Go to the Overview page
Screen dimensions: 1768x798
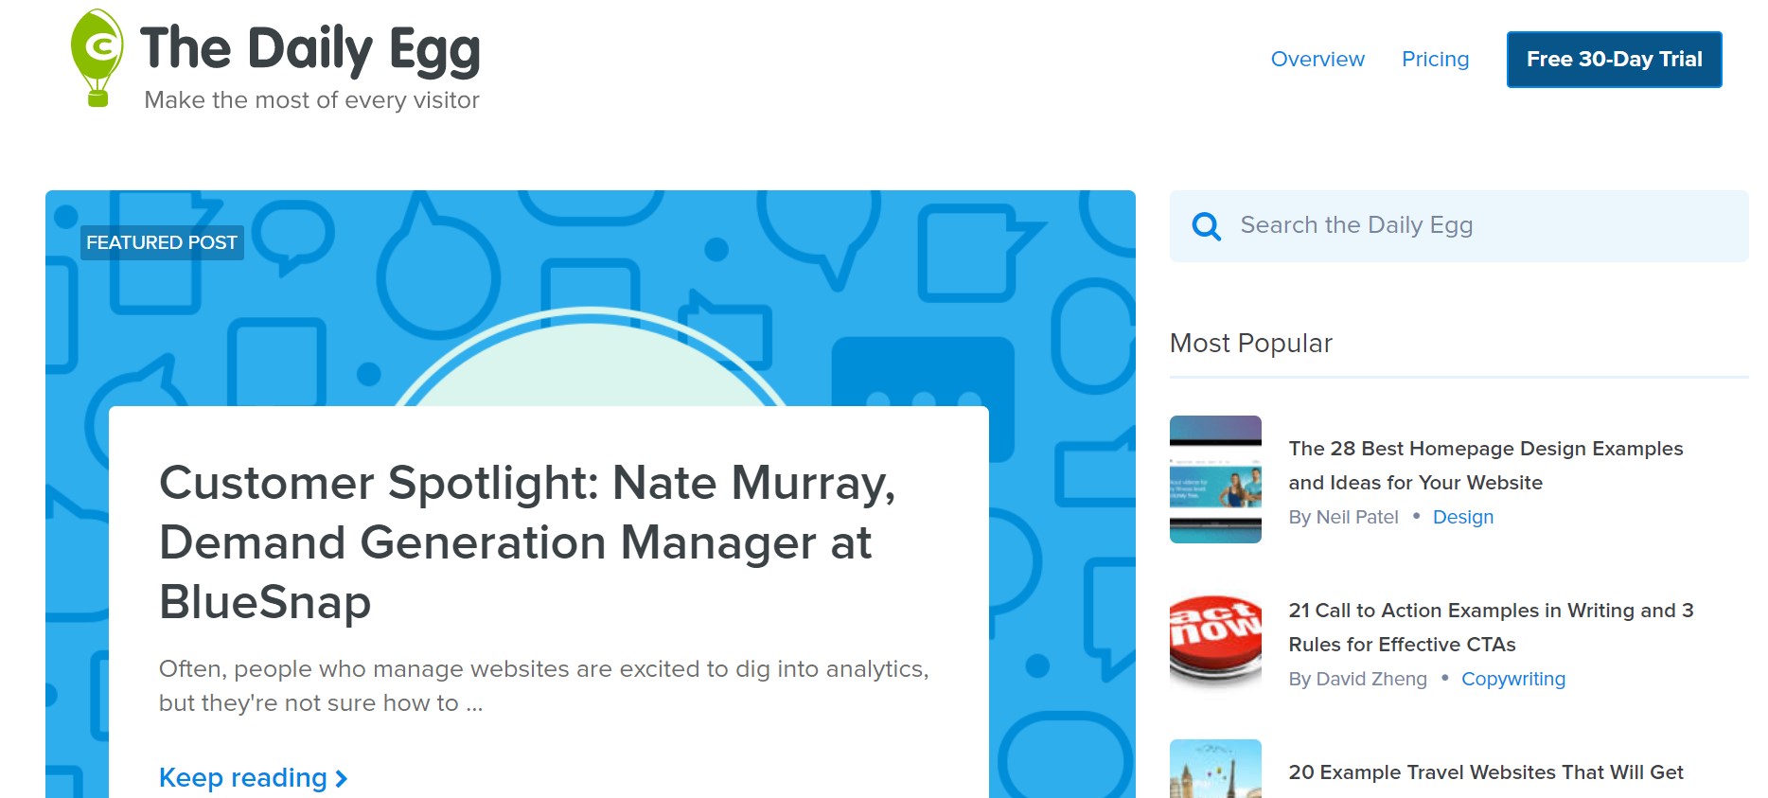click(x=1317, y=60)
